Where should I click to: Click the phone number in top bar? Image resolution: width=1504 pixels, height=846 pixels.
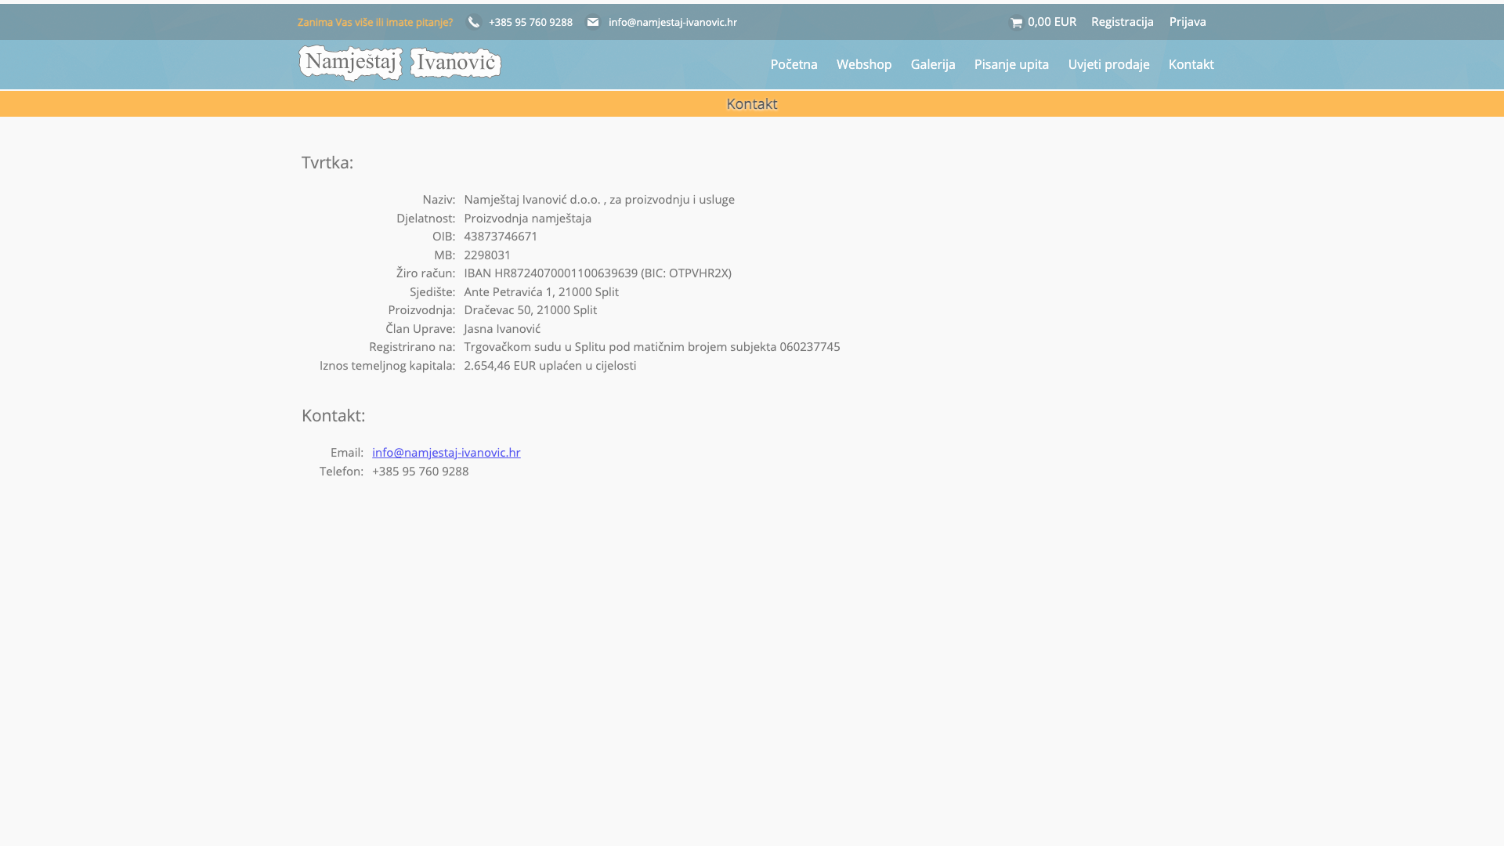pos(530,23)
